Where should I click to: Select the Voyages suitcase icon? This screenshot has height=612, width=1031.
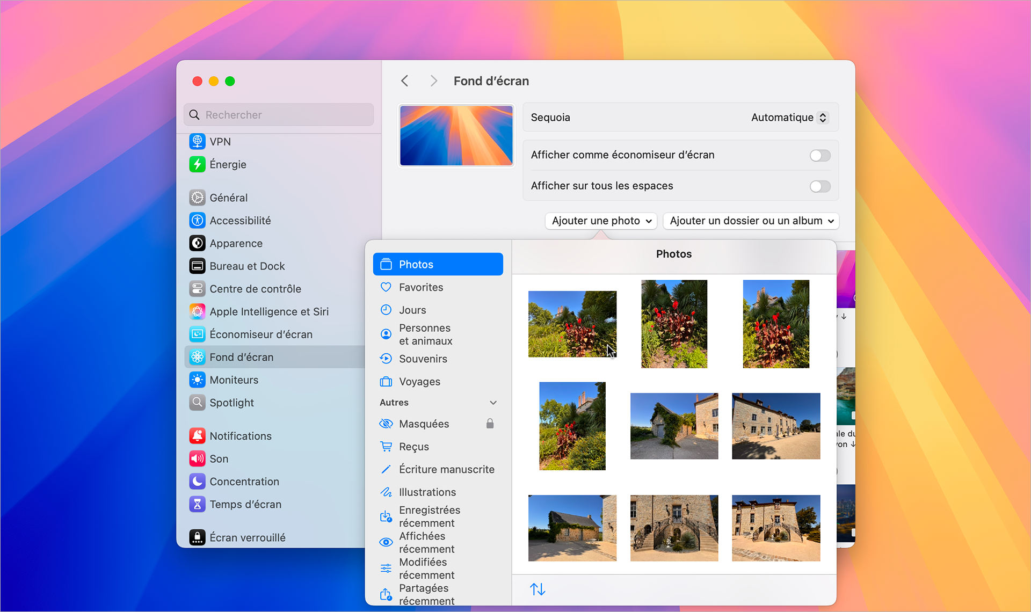tap(386, 381)
